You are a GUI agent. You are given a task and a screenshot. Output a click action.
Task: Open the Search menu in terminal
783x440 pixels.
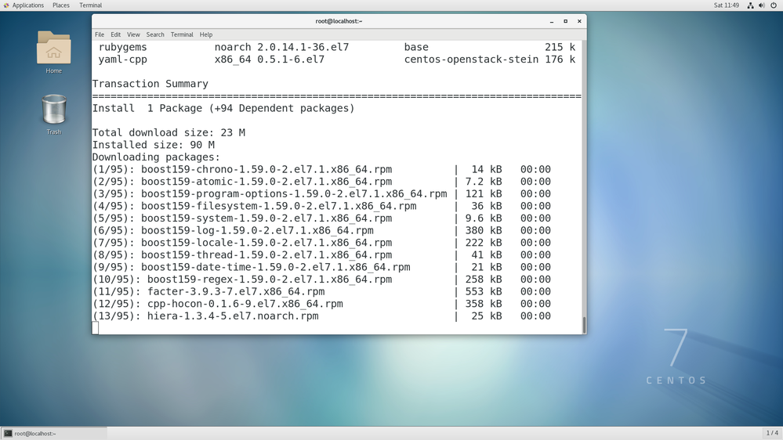click(155, 34)
